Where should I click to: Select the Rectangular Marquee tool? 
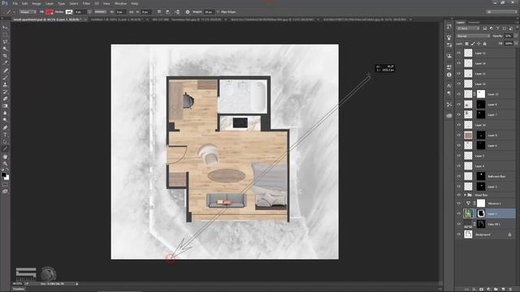coord(5,35)
